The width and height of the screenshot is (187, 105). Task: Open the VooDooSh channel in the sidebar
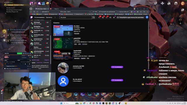click(40, 32)
